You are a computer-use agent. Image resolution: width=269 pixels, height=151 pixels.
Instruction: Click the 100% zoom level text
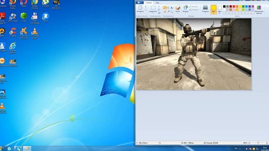pyautogui.click(x=245, y=143)
